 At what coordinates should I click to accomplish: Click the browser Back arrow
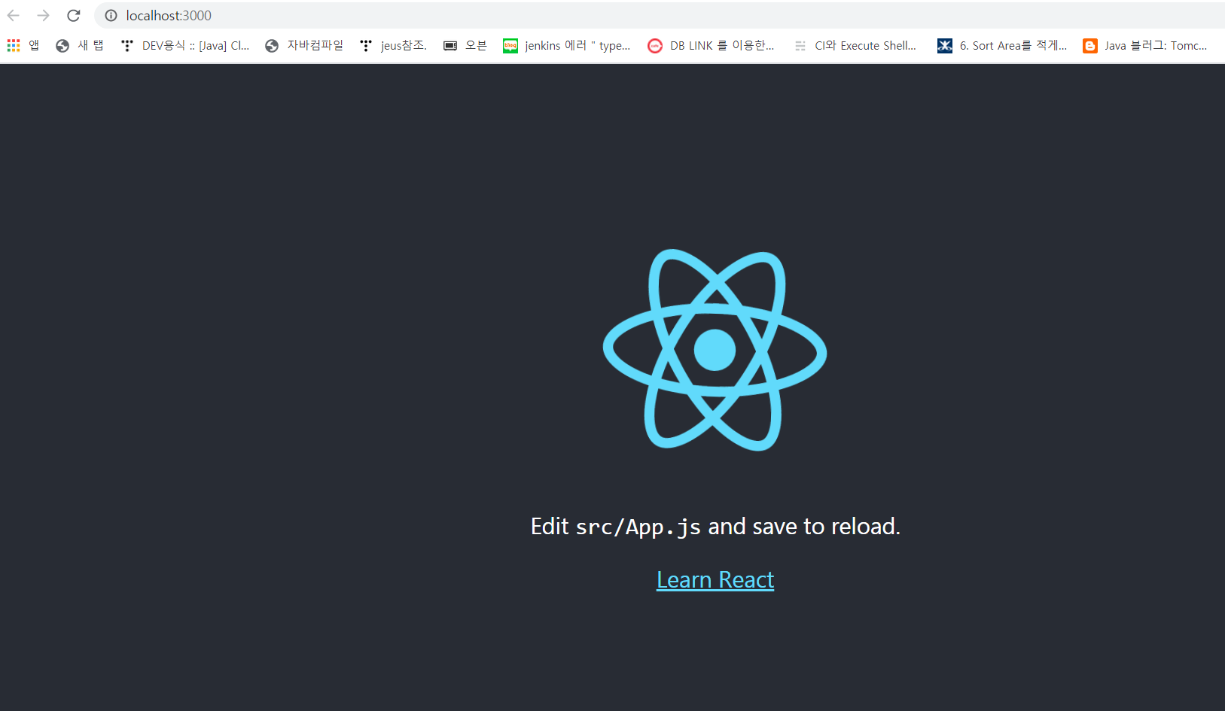tap(14, 15)
